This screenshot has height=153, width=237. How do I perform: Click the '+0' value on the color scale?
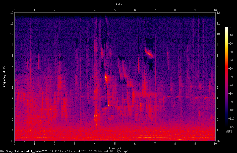click(230, 27)
